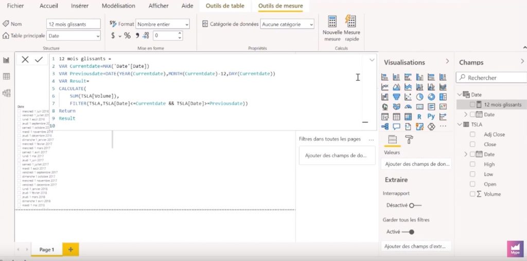Click the Nouvelle mesure calculator icon
The image size is (527, 261).
click(x=332, y=21)
